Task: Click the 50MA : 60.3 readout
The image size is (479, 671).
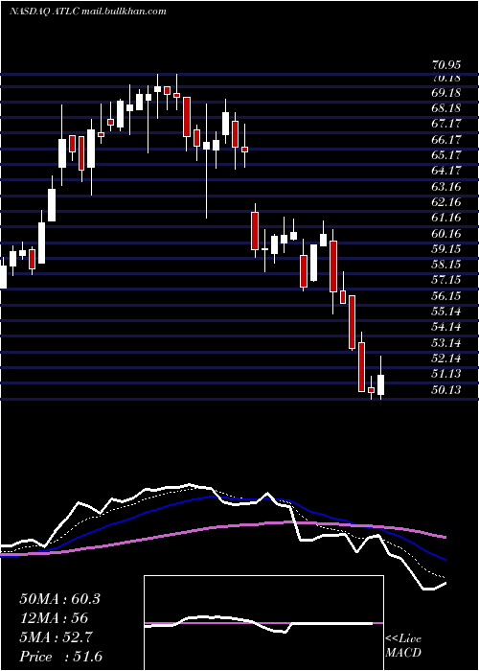Action: click(59, 599)
